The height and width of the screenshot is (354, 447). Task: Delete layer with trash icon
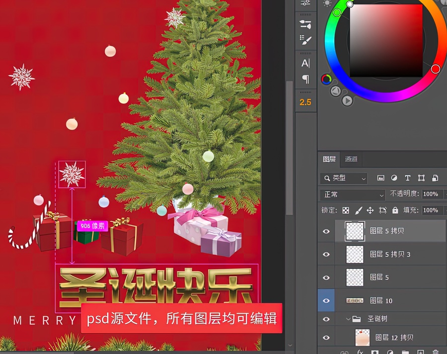coord(435,353)
